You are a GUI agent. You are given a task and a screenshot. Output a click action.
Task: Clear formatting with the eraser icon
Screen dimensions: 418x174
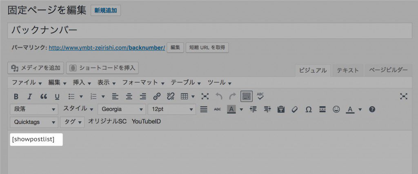click(295, 109)
